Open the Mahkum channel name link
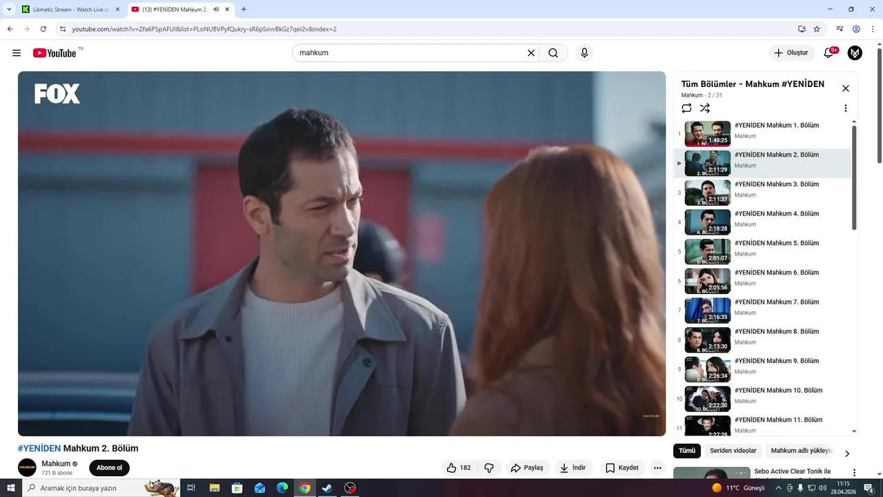The height and width of the screenshot is (497, 883). (56, 464)
